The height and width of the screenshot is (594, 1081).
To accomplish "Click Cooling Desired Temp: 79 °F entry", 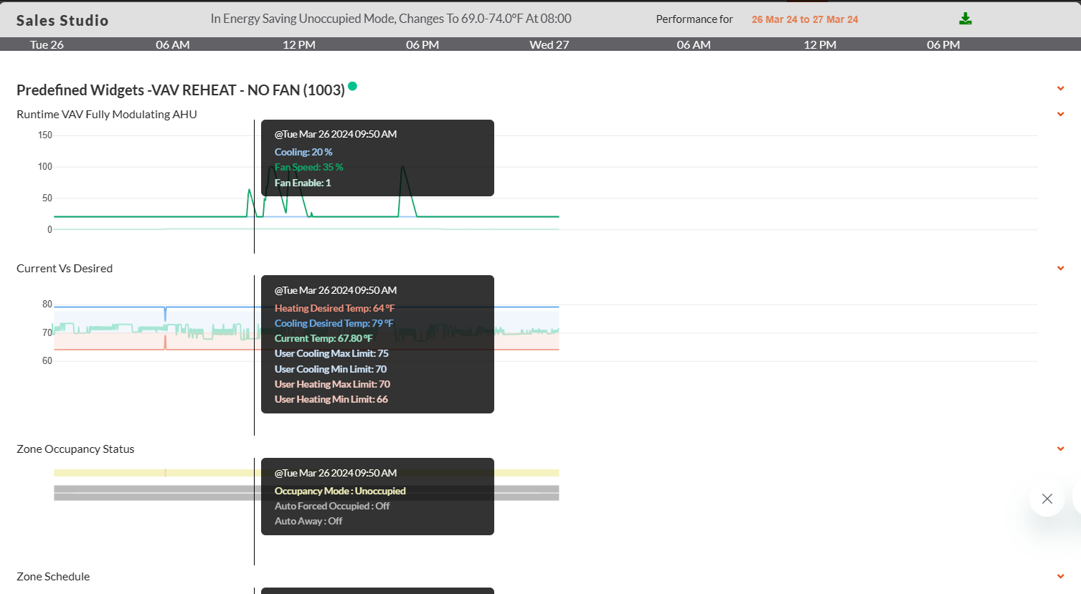I will (x=334, y=323).
